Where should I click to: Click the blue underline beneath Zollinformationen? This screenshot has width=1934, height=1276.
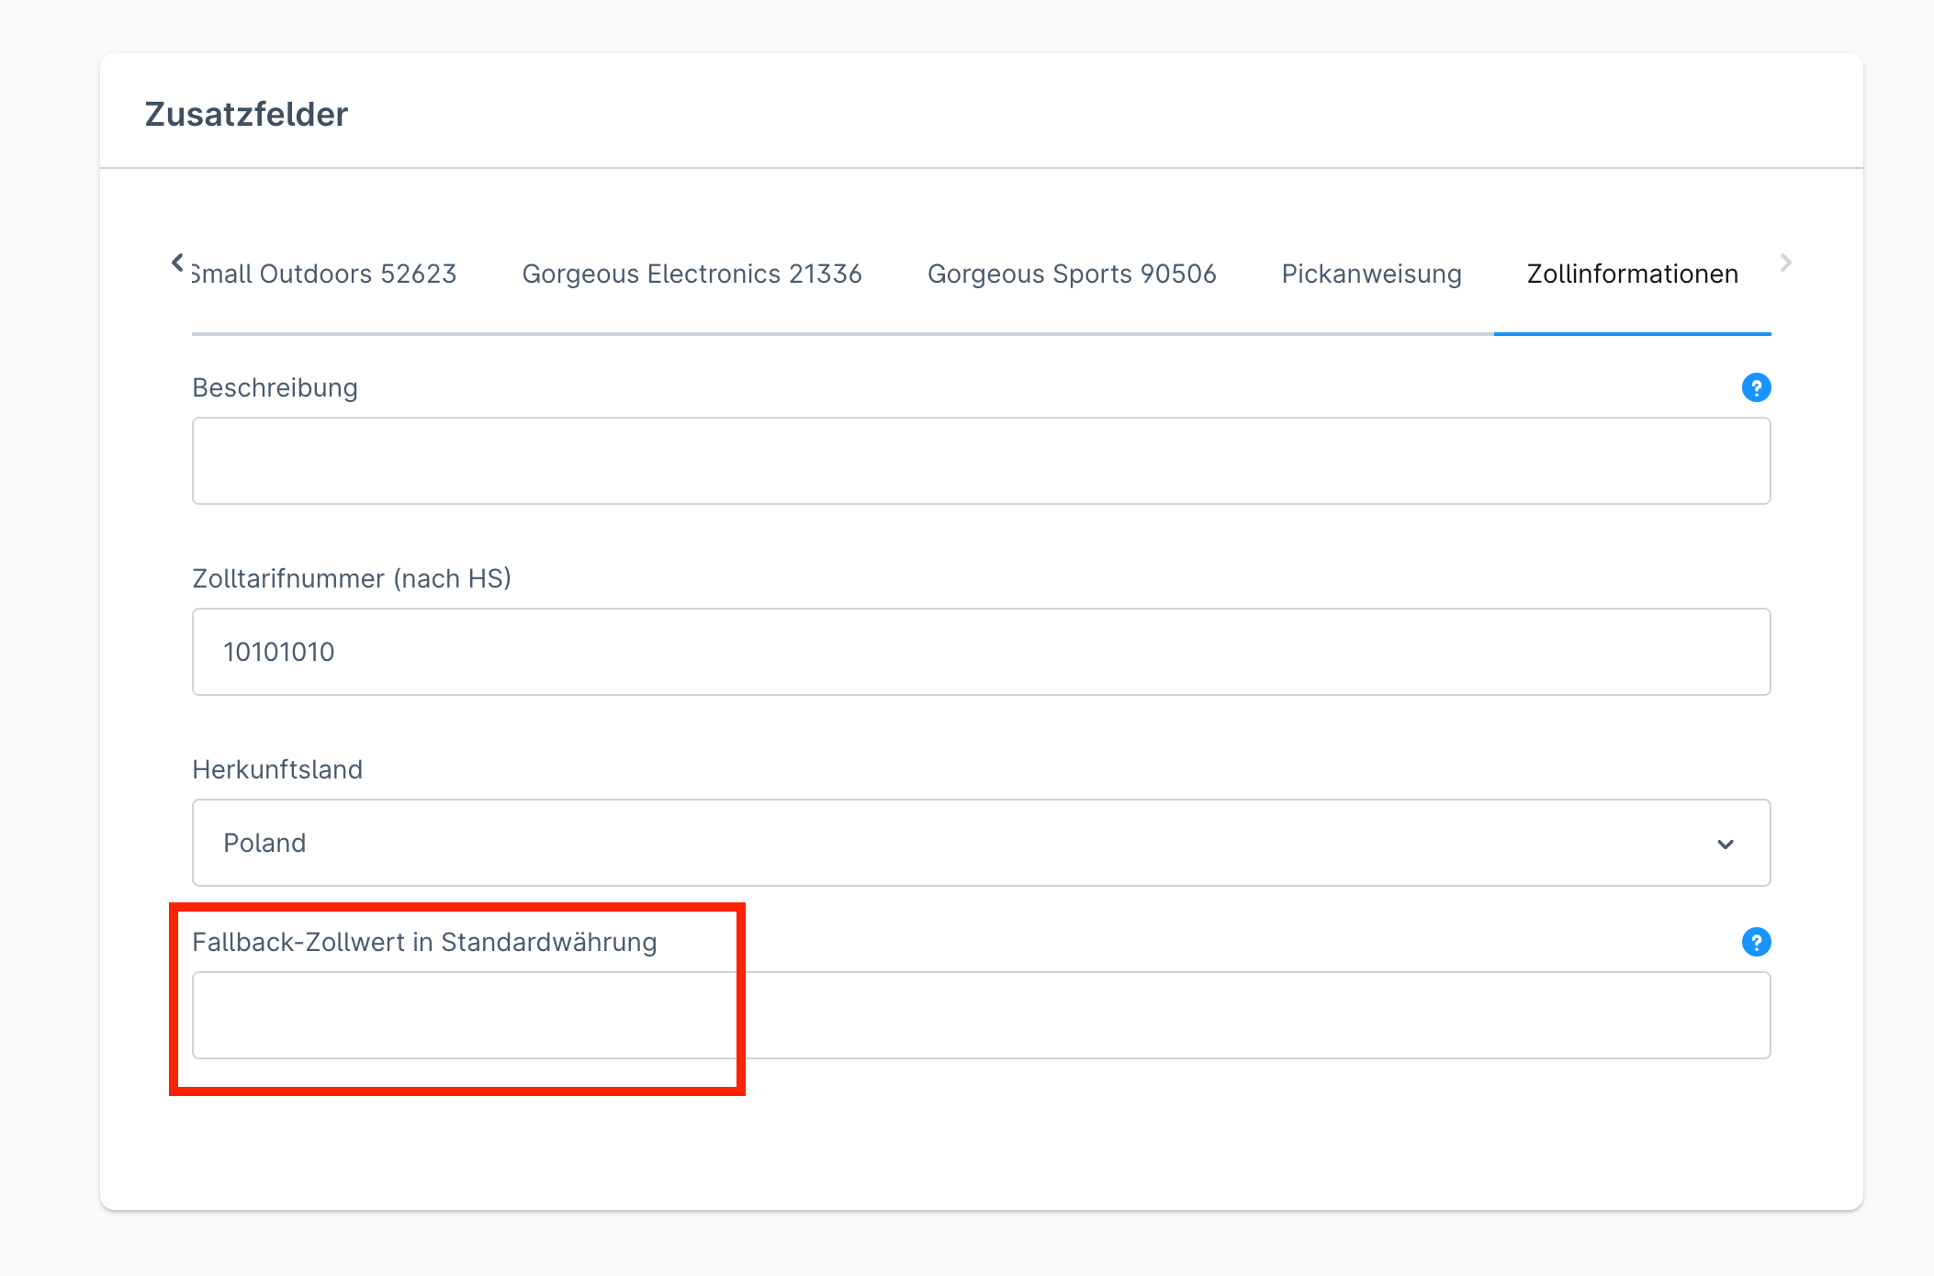(1632, 334)
